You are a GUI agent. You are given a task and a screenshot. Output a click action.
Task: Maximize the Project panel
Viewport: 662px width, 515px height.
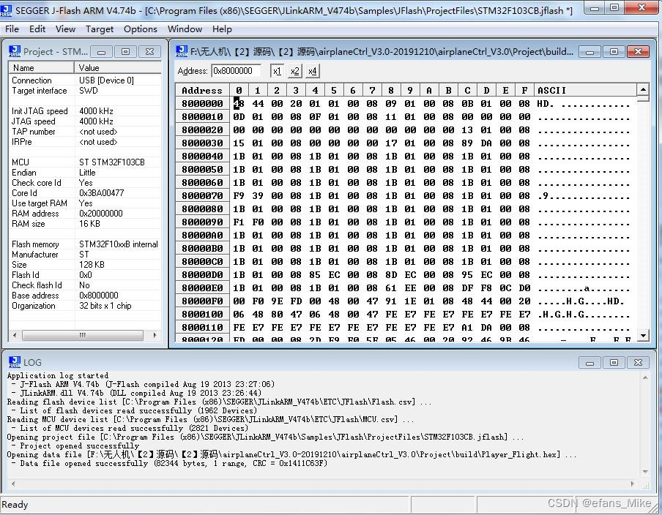[x=125, y=52]
